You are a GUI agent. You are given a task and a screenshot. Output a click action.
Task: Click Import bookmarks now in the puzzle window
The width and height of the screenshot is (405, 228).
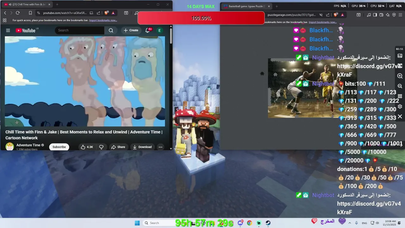coord(322,22)
